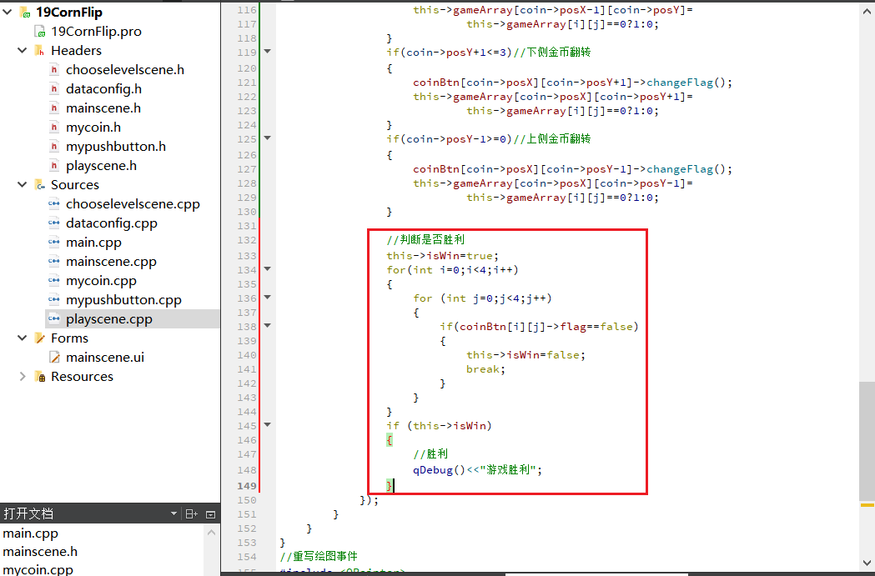This screenshot has height=576, width=875.
Task: Click line number 149 in gutter
Action: tap(246, 486)
